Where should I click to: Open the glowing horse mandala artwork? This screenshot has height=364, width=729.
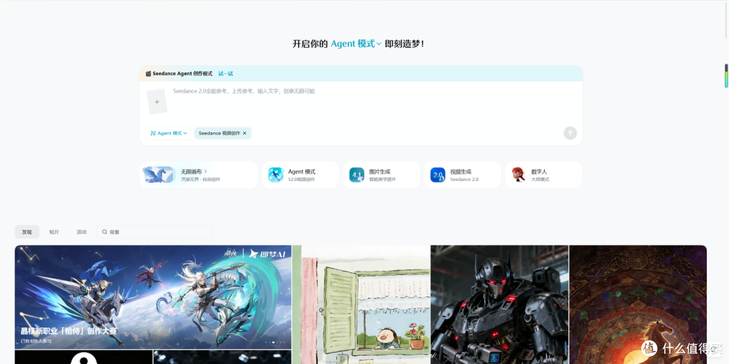pyautogui.click(x=638, y=305)
